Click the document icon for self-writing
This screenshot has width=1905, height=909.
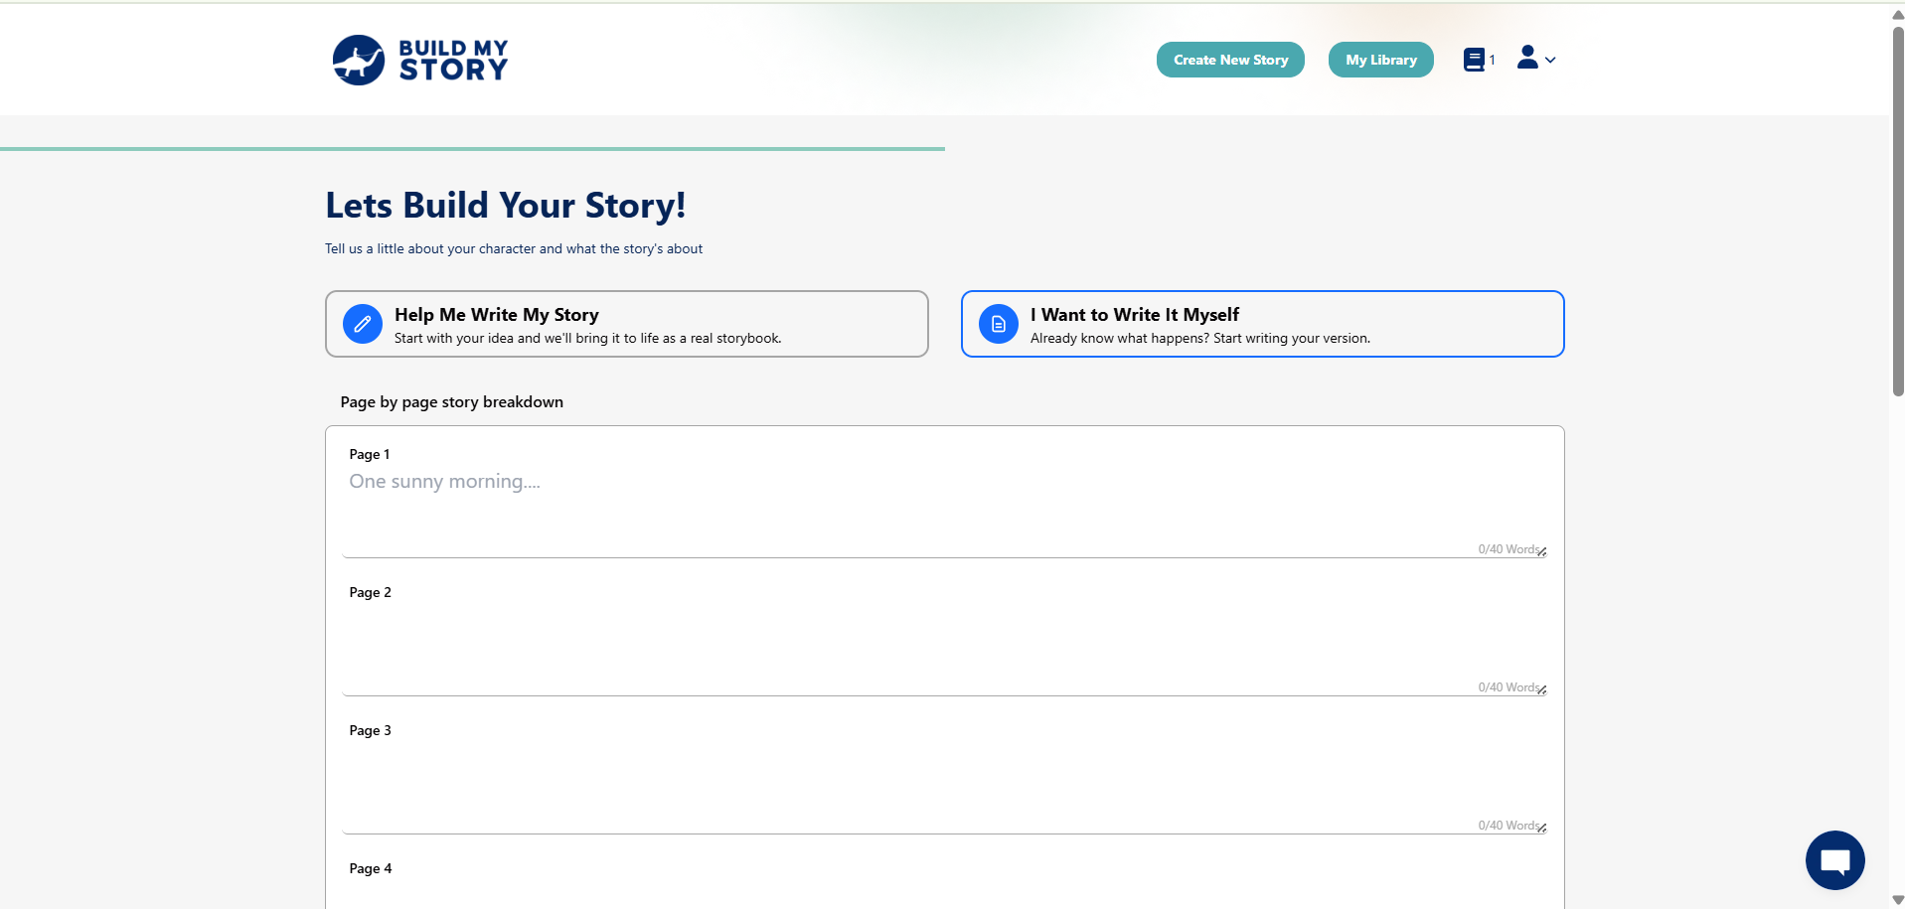click(x=999, y=324)
